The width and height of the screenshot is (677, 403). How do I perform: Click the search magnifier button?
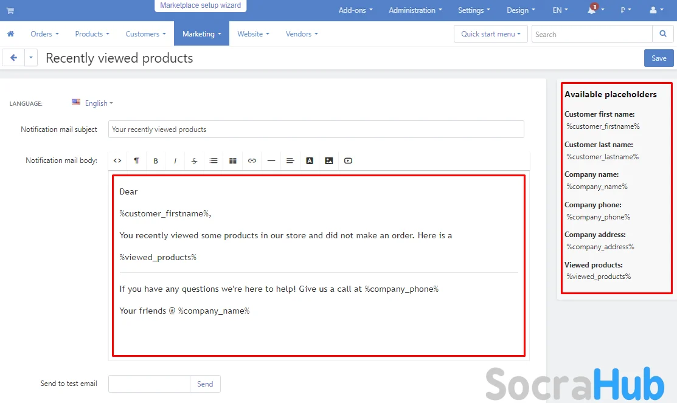[x=662, y=34]
